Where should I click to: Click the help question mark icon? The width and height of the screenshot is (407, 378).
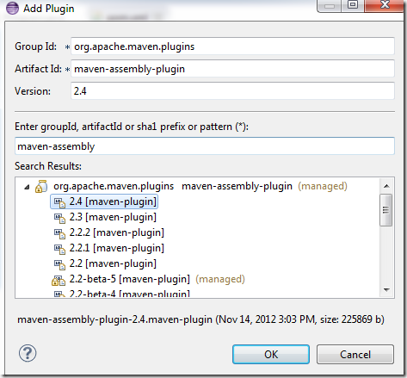pyautogui.click(x=28, y=353)
